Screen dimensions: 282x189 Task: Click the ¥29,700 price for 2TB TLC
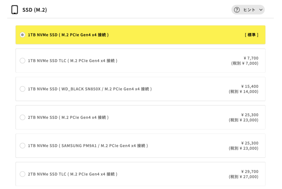pyautogui.click(x=250, y=171)
